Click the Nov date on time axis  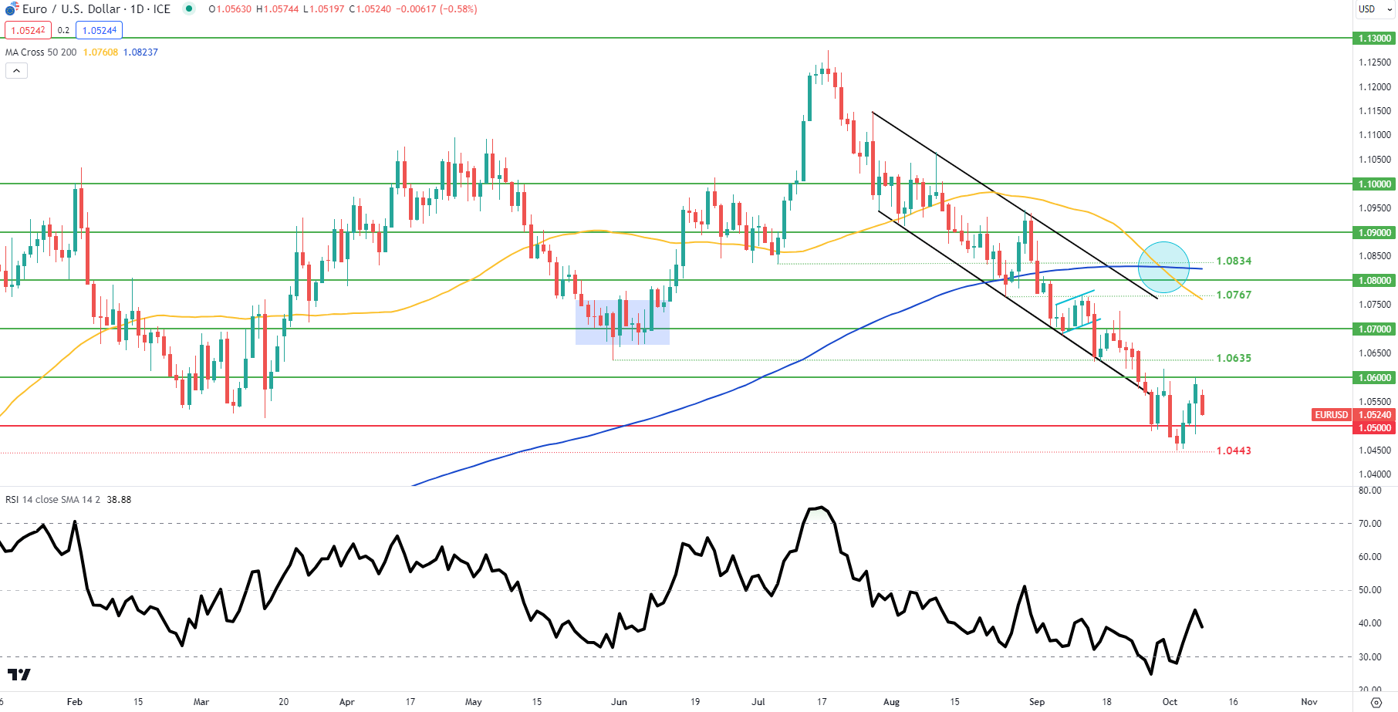click(1309, 701)
